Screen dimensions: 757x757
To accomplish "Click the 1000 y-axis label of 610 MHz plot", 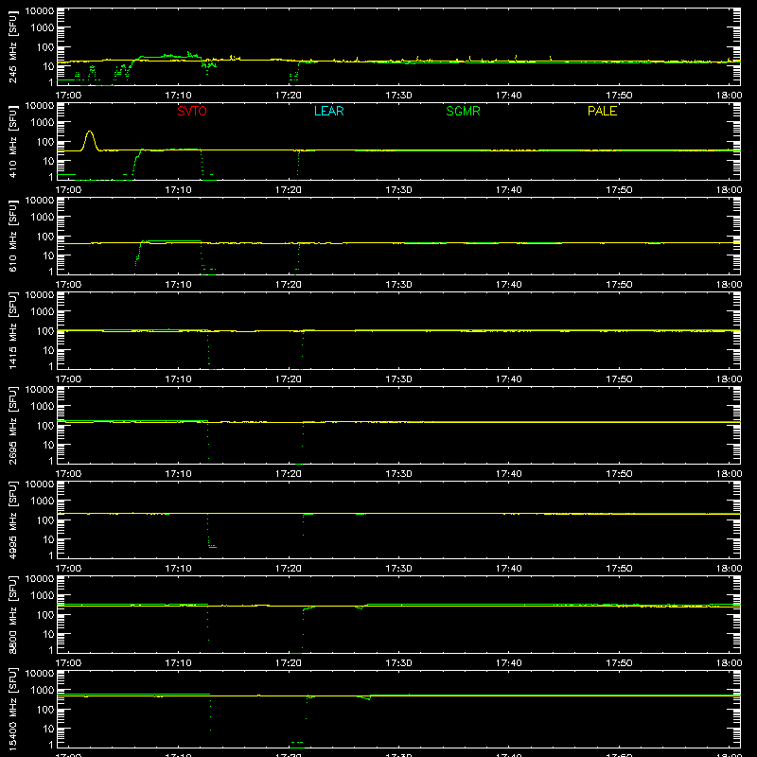I will point(43,218).
